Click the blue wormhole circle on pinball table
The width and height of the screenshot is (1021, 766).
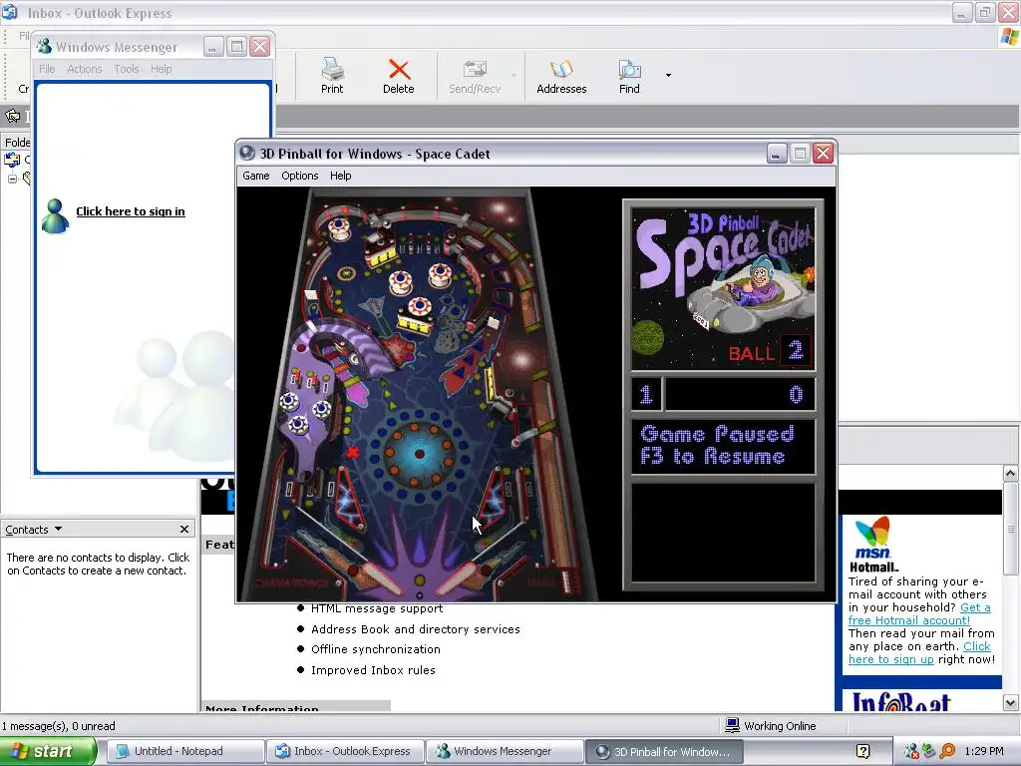(420, 454)
